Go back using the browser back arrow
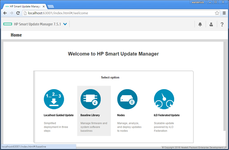 pos(5,13)
